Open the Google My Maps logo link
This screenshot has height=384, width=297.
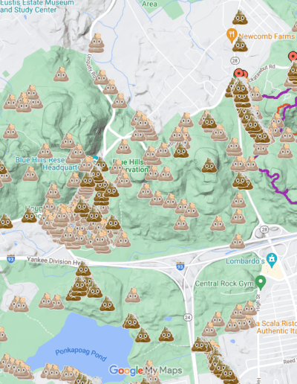146,371
